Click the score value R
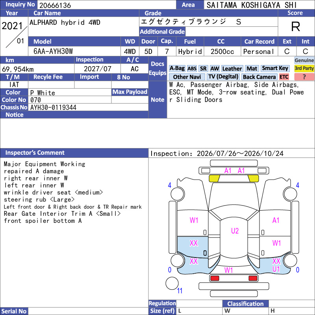315x315 pixels. (x=296, y=26)
